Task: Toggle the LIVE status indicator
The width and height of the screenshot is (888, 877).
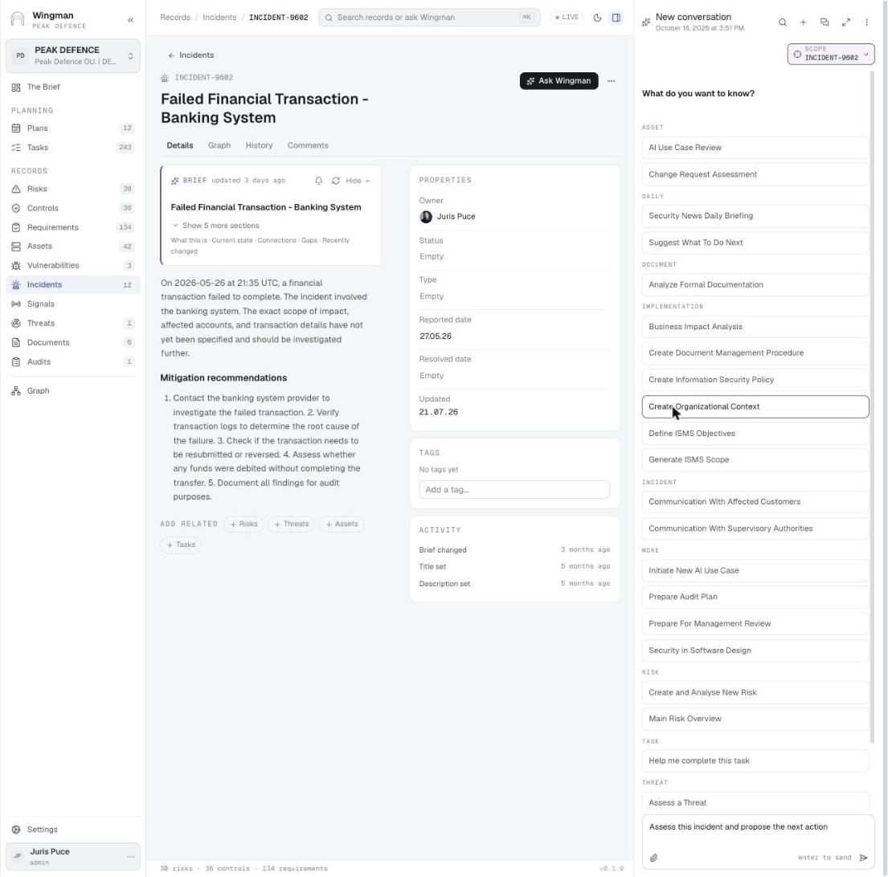Action: (x=567, y=18)
